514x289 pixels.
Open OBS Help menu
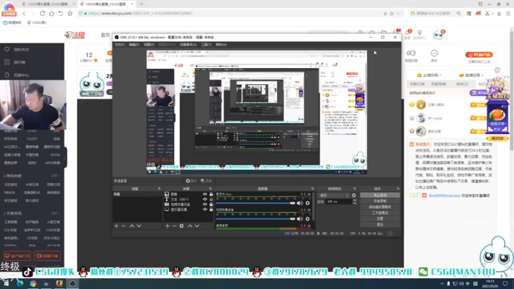pyautogui.click(x=221, y=44)
